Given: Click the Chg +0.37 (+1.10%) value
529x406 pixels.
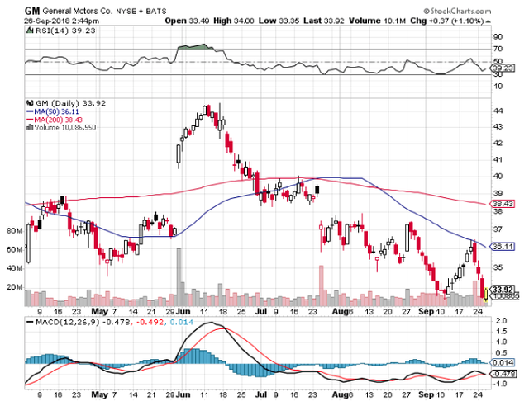Looking at the screenshot, I should [447, 21].
